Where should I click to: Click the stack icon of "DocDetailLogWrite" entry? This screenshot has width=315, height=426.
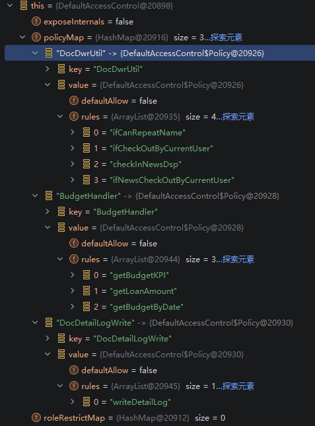pos(49,322)
